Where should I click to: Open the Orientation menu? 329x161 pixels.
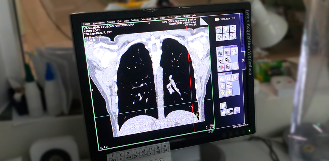pos(146,19)
